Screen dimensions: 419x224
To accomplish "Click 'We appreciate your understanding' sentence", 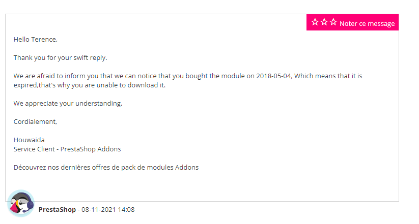I will pos(68,103).
